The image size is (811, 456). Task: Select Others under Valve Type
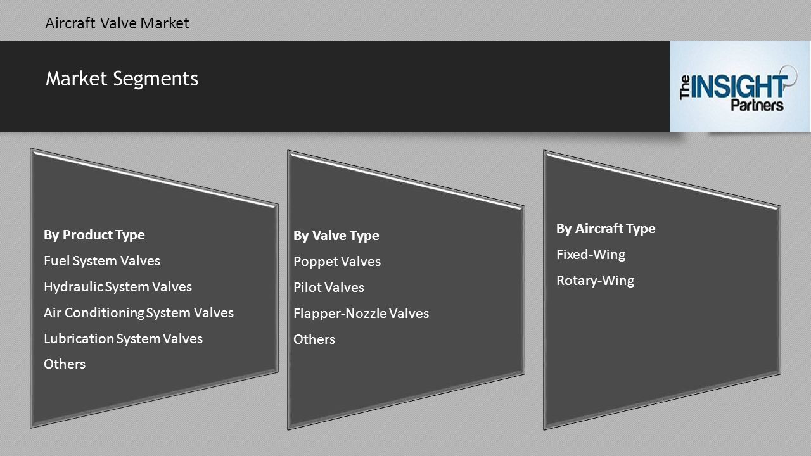(314, 339)
